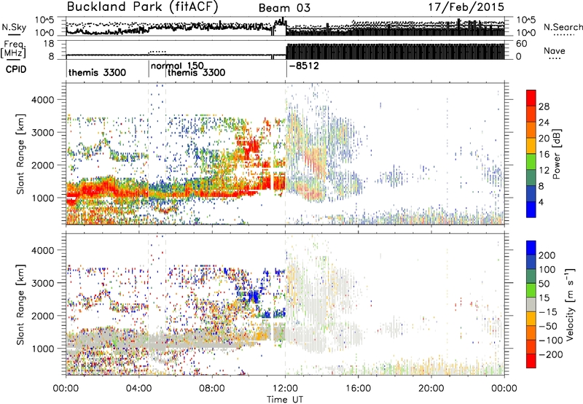Screen dimensions: 583x404
Task: Click the 'N.Sky' legend label
Action: pos(14,27)
